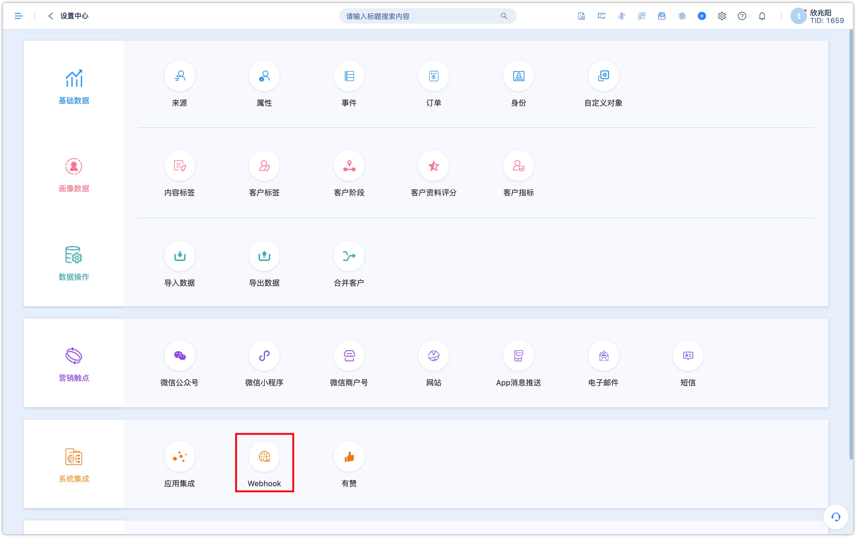Open help via the question mark icon
This screenshot has height=537, width=856.
pos(742,16)
